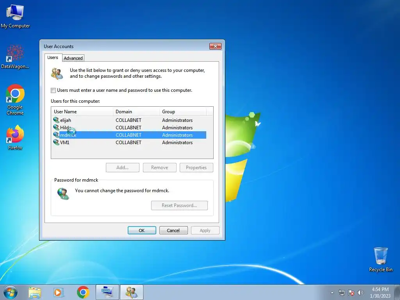Launch Firefox desktop shortcut
The height and width of the screenshot is (300, 400).
point(15,137)
